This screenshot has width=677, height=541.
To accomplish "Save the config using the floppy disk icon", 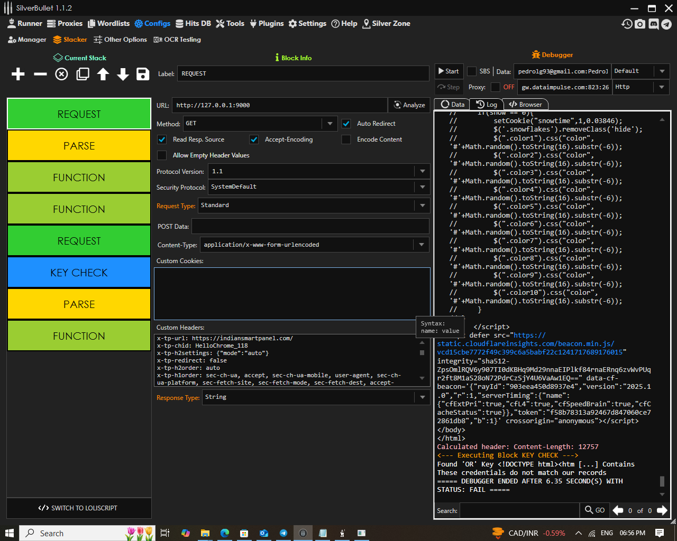I will click(x=143, y=74).
